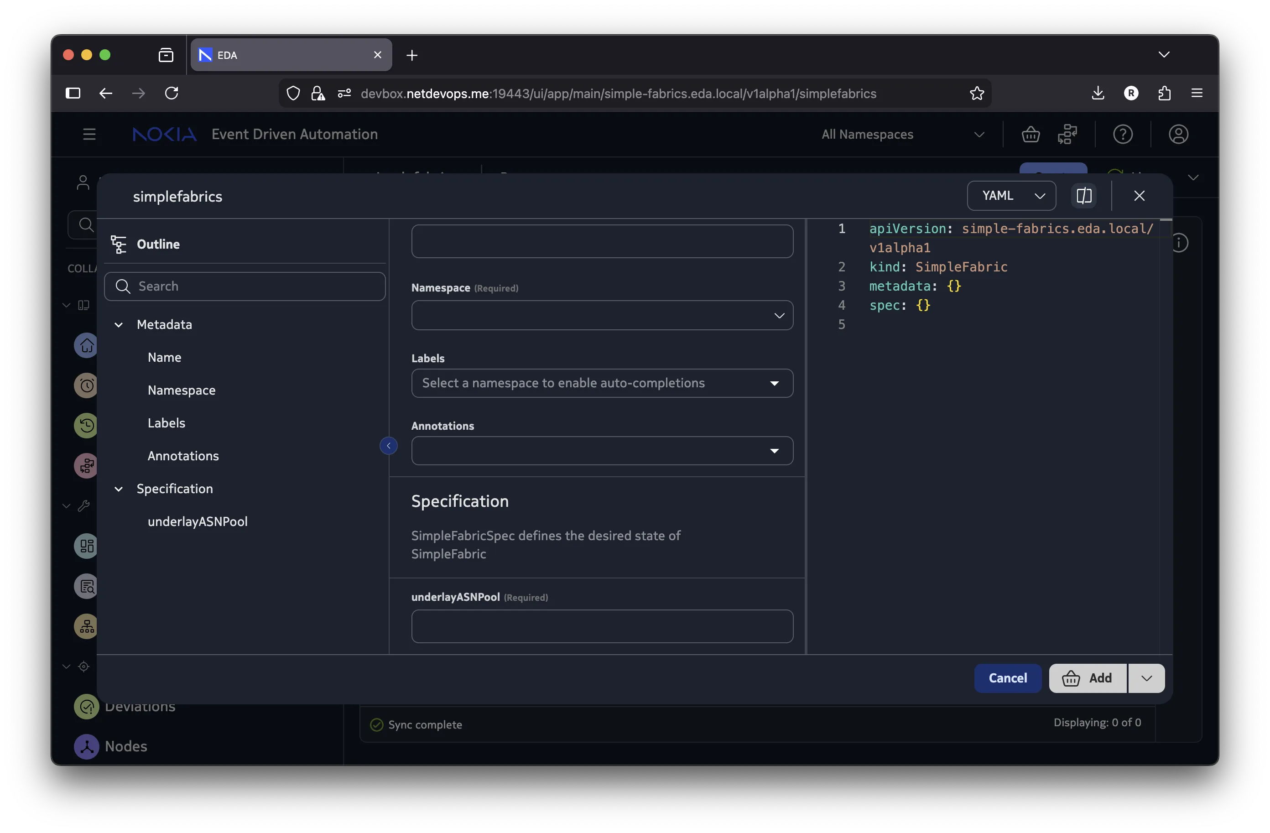The height and width of the screenshot is (833, 1270).
Task: Click the Specification section heading
Action: (460, 502)
